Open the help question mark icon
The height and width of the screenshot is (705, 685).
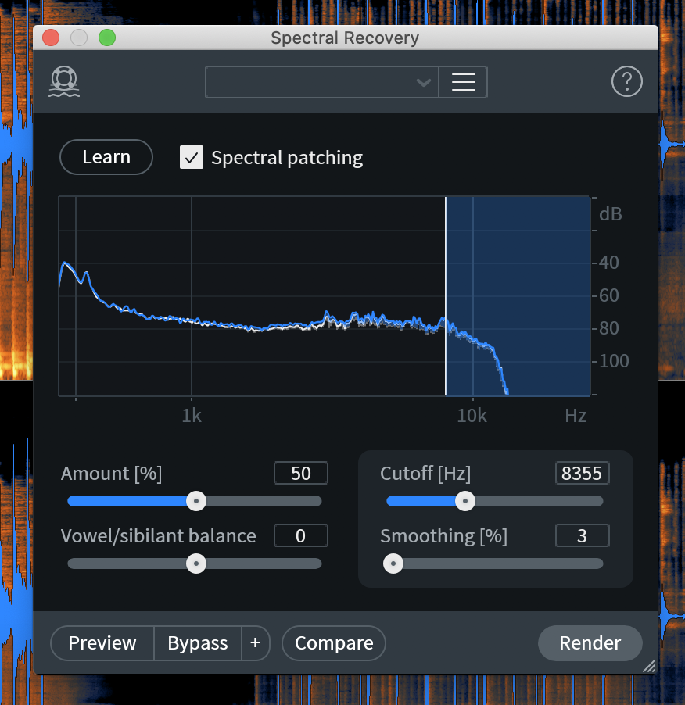pyautogui.click(x=626, y=81)
